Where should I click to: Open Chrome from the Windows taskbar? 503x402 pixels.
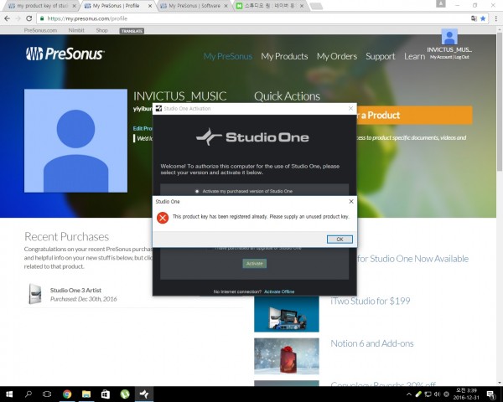pyautogui.click(x=66, y=393)
